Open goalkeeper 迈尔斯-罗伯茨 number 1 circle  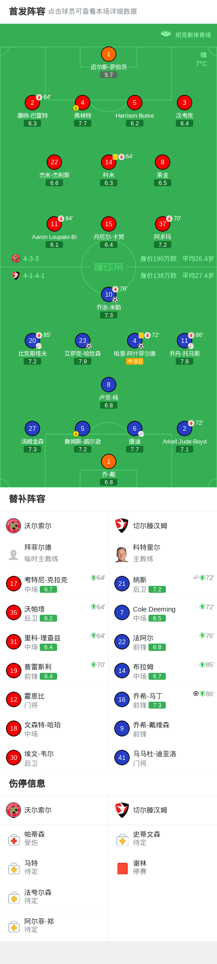[x=108, y=54]
